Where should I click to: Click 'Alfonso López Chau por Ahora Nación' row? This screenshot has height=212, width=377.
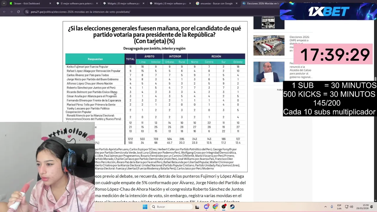pos(90,84)
